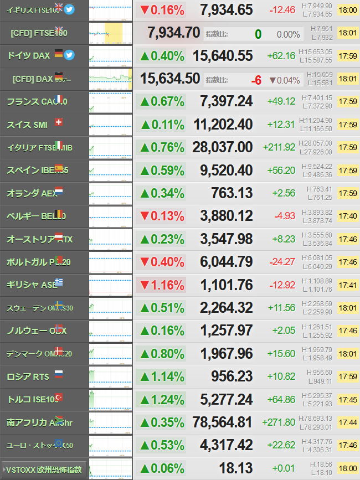
Task: Click the Greek flag beside ギリシャ ASE
Action: pyautogui.click(x=59, y=282)
